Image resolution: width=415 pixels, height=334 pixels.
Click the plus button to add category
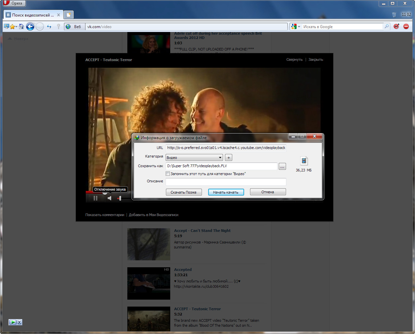pyautogui.click(x=229, y=158)
